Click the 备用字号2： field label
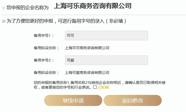Image resolution: width=186 pixels, height=112 pixels. [x=44, y=60]
